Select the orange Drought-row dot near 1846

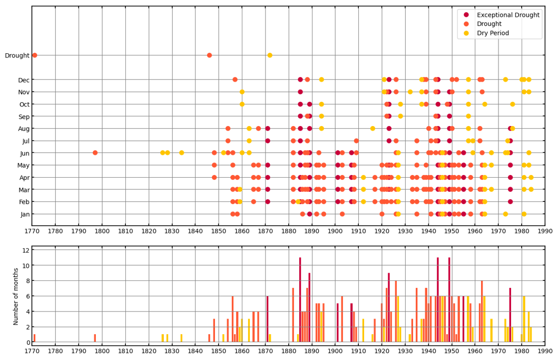tap(209, 55)
